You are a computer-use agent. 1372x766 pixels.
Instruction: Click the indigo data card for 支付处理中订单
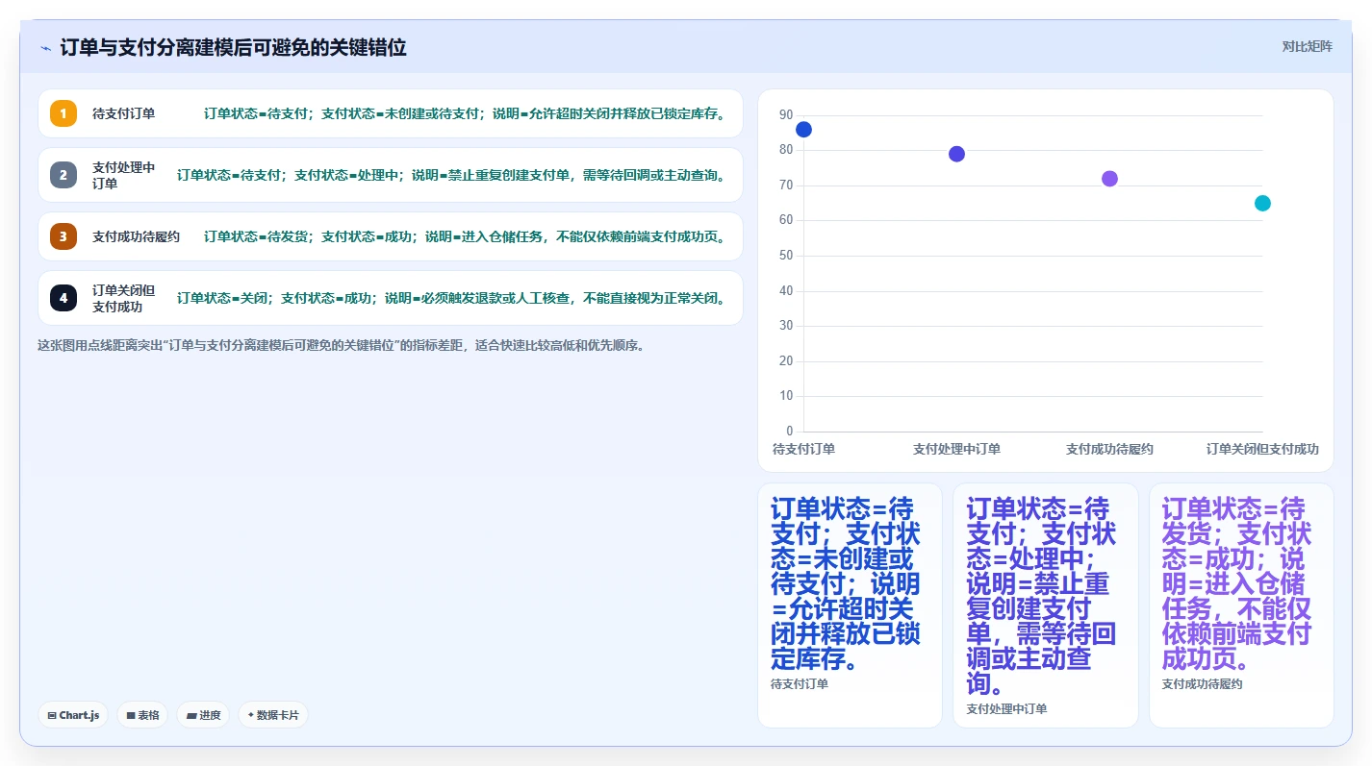click(1046, 605)
